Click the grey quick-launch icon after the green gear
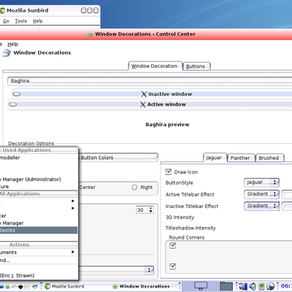292x292 pixels. [14, 286]
